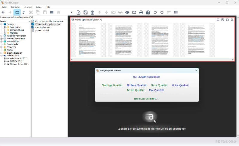This screenshot has width=239, height=146.
Task: Select the second page thumbnail of the PDF
Action: tap(125, 40)
